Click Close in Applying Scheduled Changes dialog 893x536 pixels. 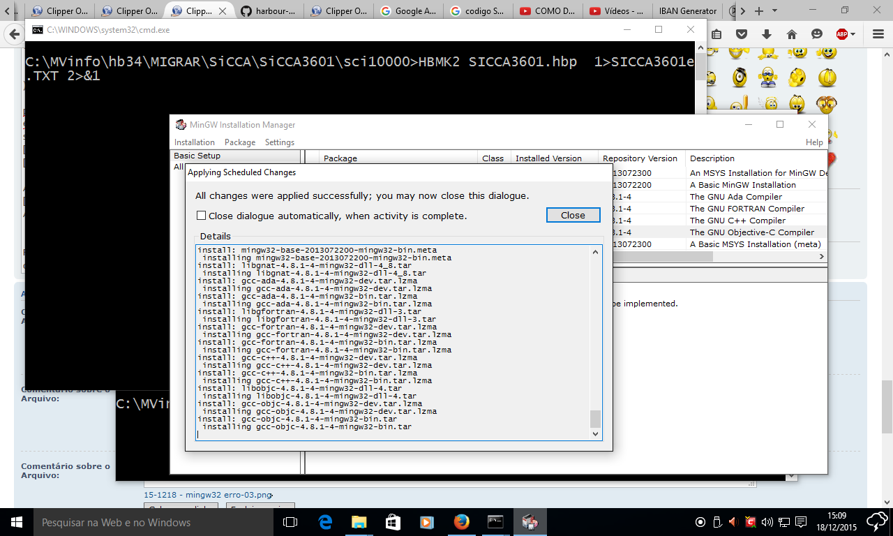pos(573,215)
